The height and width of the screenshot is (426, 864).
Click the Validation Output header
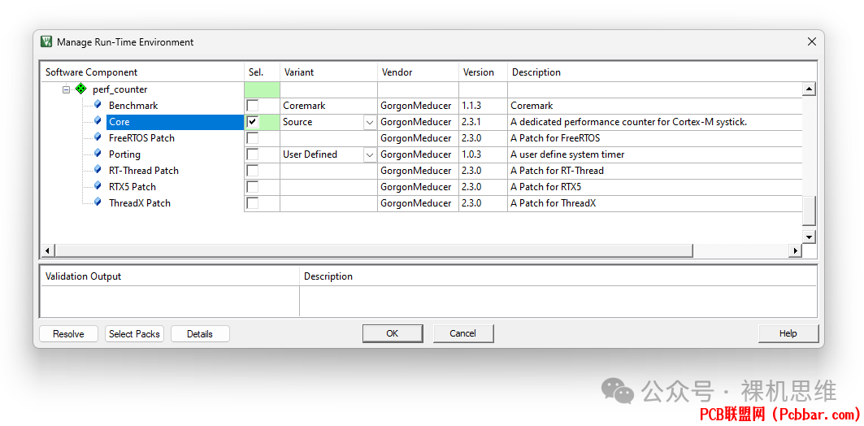click(170, 276)
